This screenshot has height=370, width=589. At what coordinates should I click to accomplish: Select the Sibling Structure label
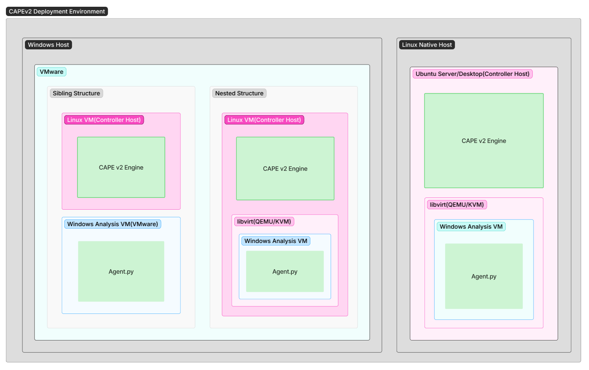pyautogui.click(x=76, y=93)
